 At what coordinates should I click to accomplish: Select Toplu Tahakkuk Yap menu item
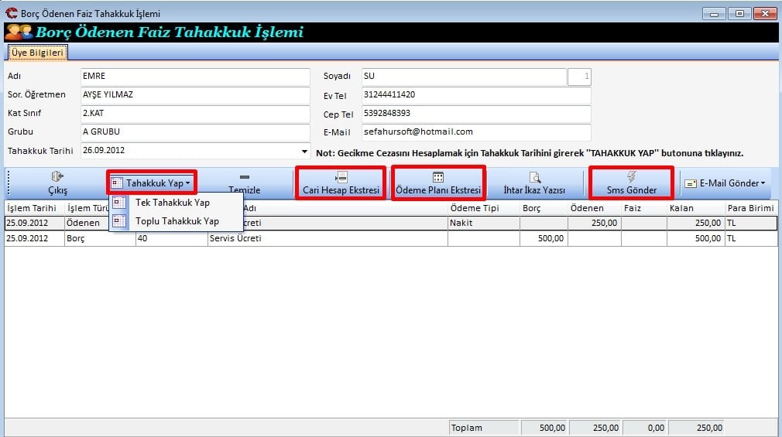pyautogui.click(x=177, y=221)
